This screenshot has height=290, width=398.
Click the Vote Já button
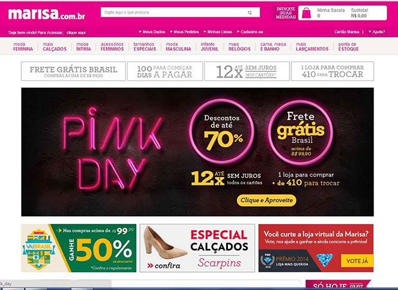(x=357, y=261)
